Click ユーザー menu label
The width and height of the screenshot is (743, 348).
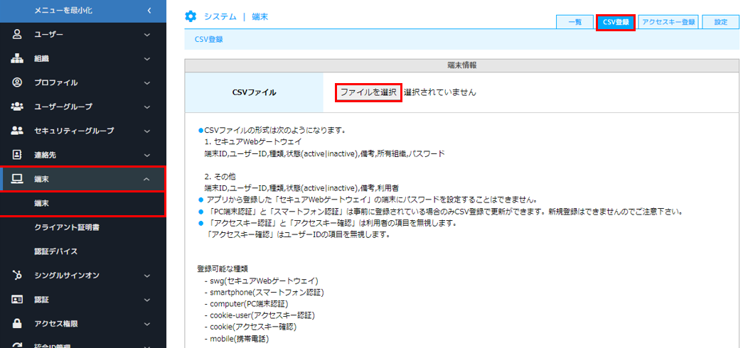point(49,35)
